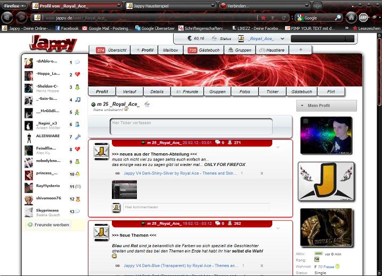This screenshot has width=382, height=276.
Task: Expand options arrow on the 20.02.12 ticker post
Action: coord(278,147)
